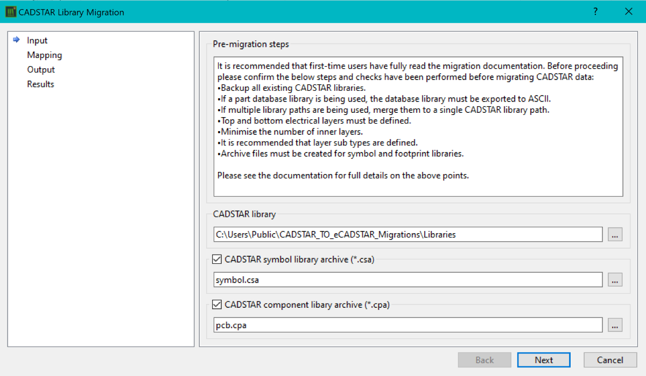Image resolution: width=646 pixels, height=376 pixels.
Task: Browse for the component library archive file
Action: 615,325
